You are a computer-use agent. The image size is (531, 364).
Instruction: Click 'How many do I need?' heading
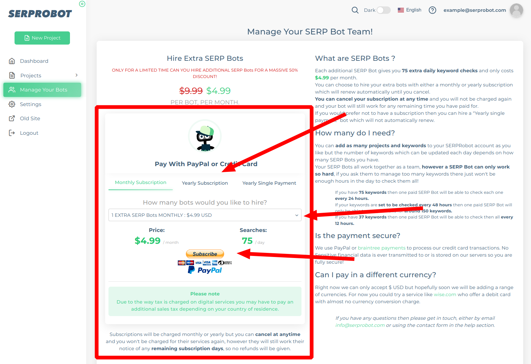point(355,133)
